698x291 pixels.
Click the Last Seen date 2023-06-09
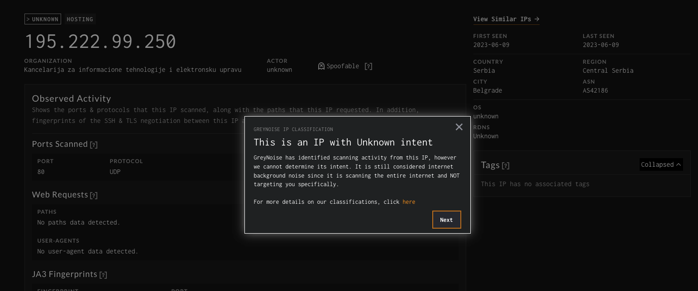click(x=601, y=45)
